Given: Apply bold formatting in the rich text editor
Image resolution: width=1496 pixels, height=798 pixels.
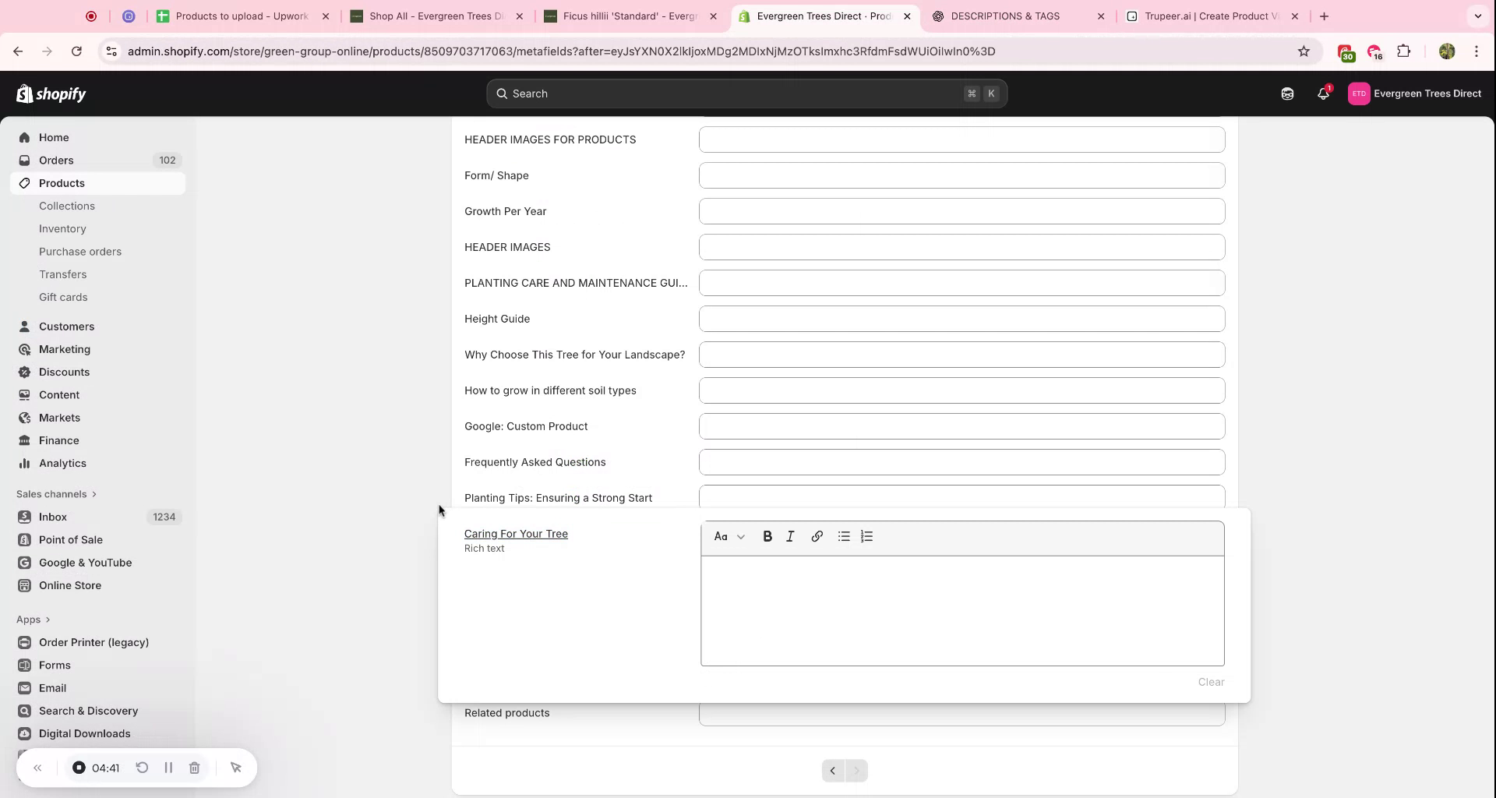Looking at the screenshot, I should pyautogui.click(x=767, y=536).
